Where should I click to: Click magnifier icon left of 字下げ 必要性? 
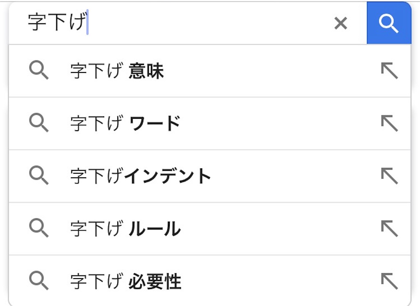pyautogui.click(x=39, y=281)
